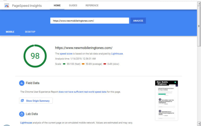Click the red 0-49 (slow) scale marker
Screen dimensions: 201x126
click(x=105, y=64)
